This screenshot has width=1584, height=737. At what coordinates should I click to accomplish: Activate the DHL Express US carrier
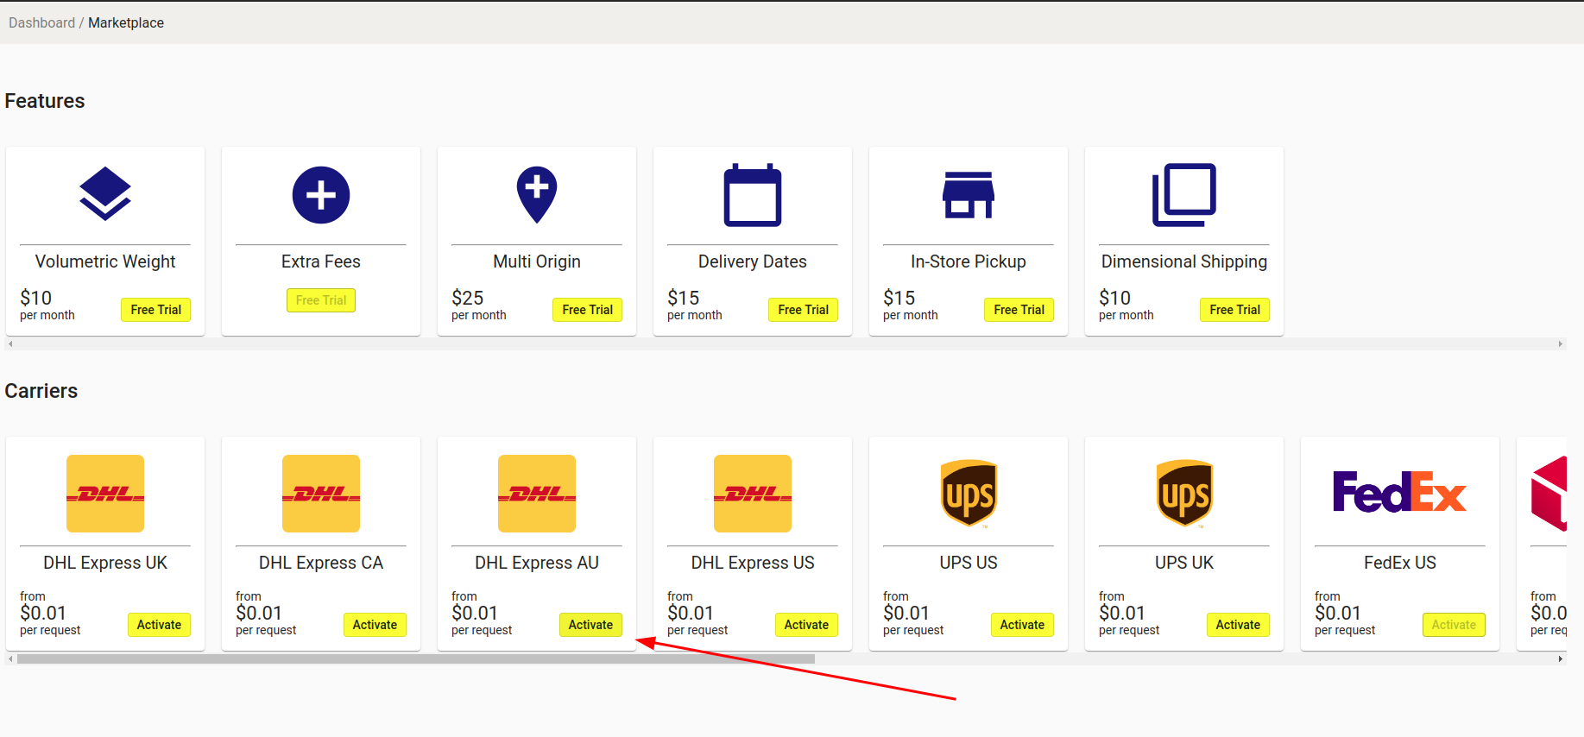[x=807, y=625]
